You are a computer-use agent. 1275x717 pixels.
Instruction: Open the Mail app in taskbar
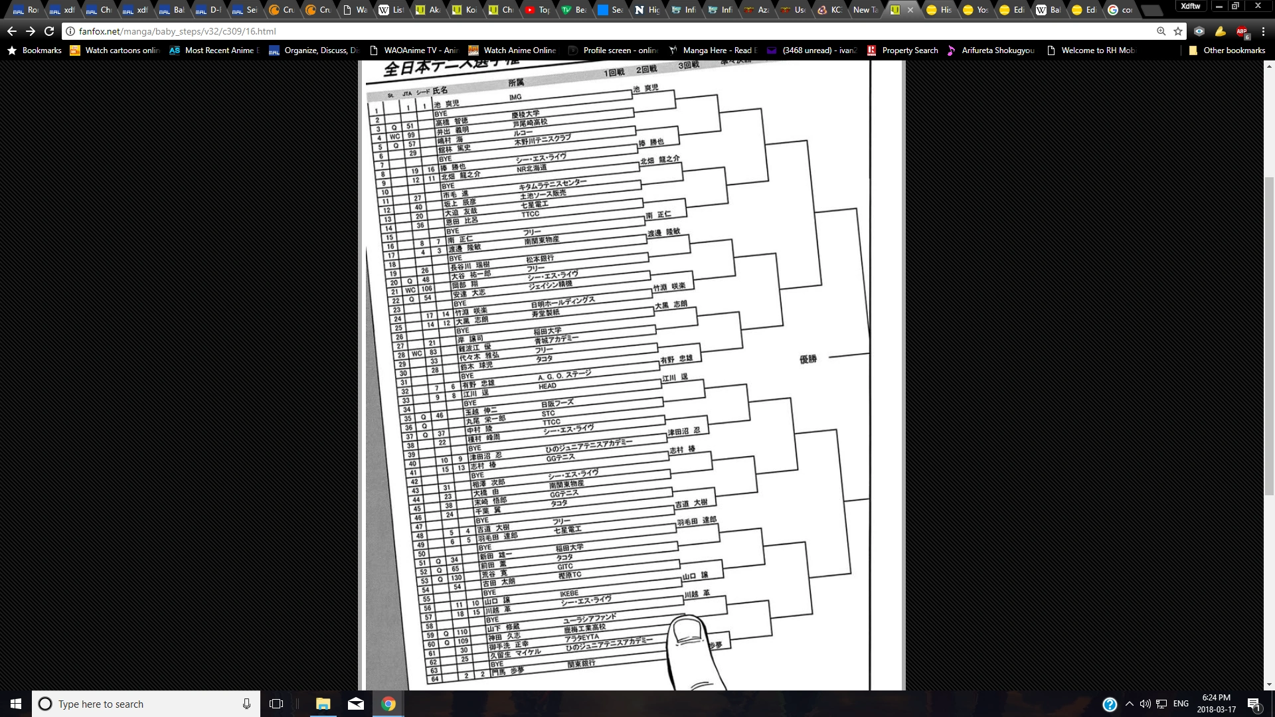tap(356, 704)
